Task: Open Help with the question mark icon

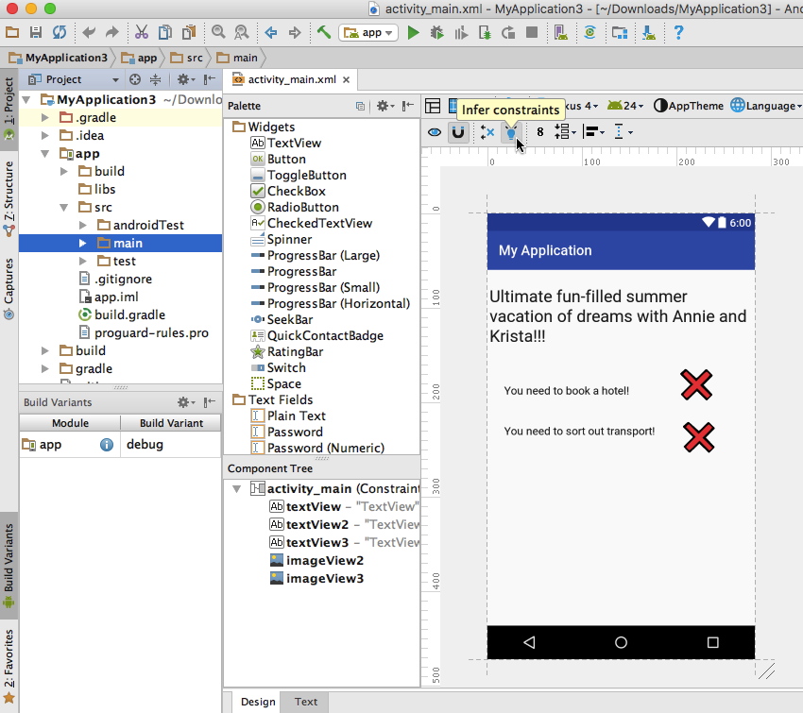Action: pos(678,32)
